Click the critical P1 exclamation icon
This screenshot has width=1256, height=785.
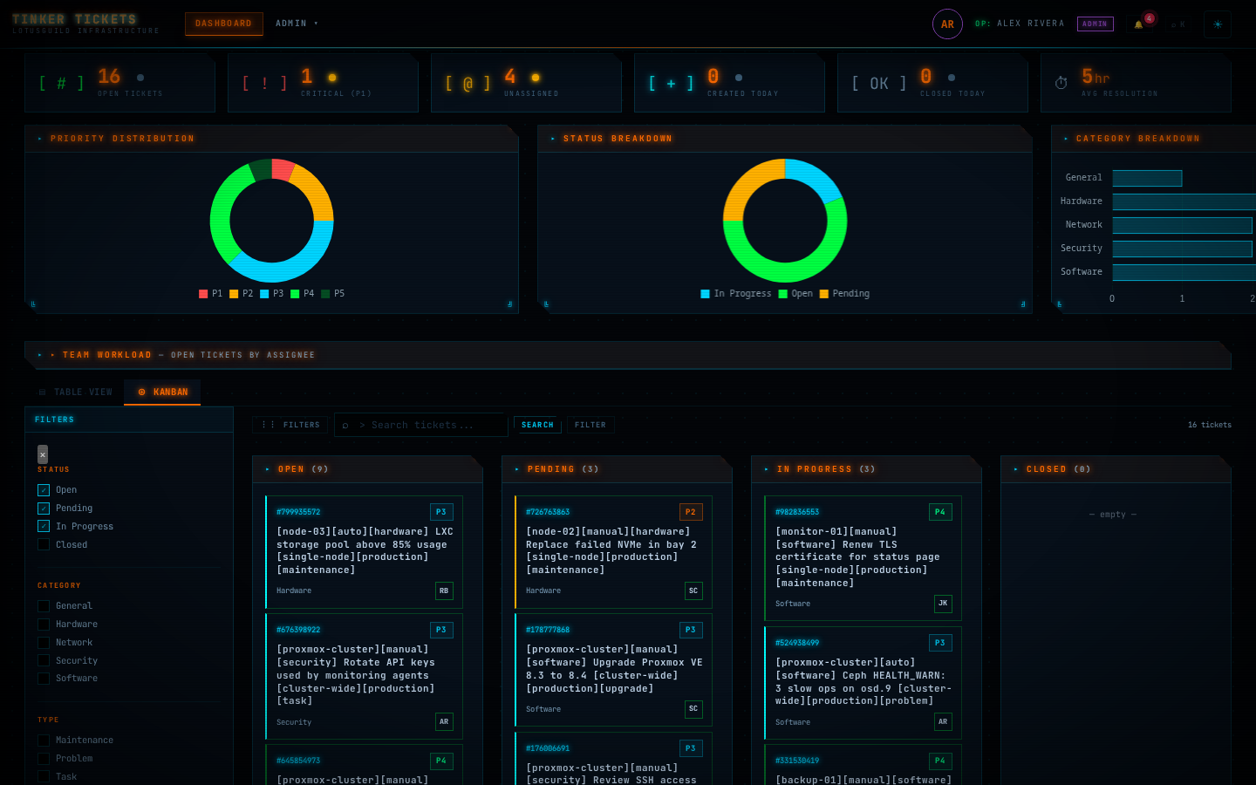[x=264, y=83]
